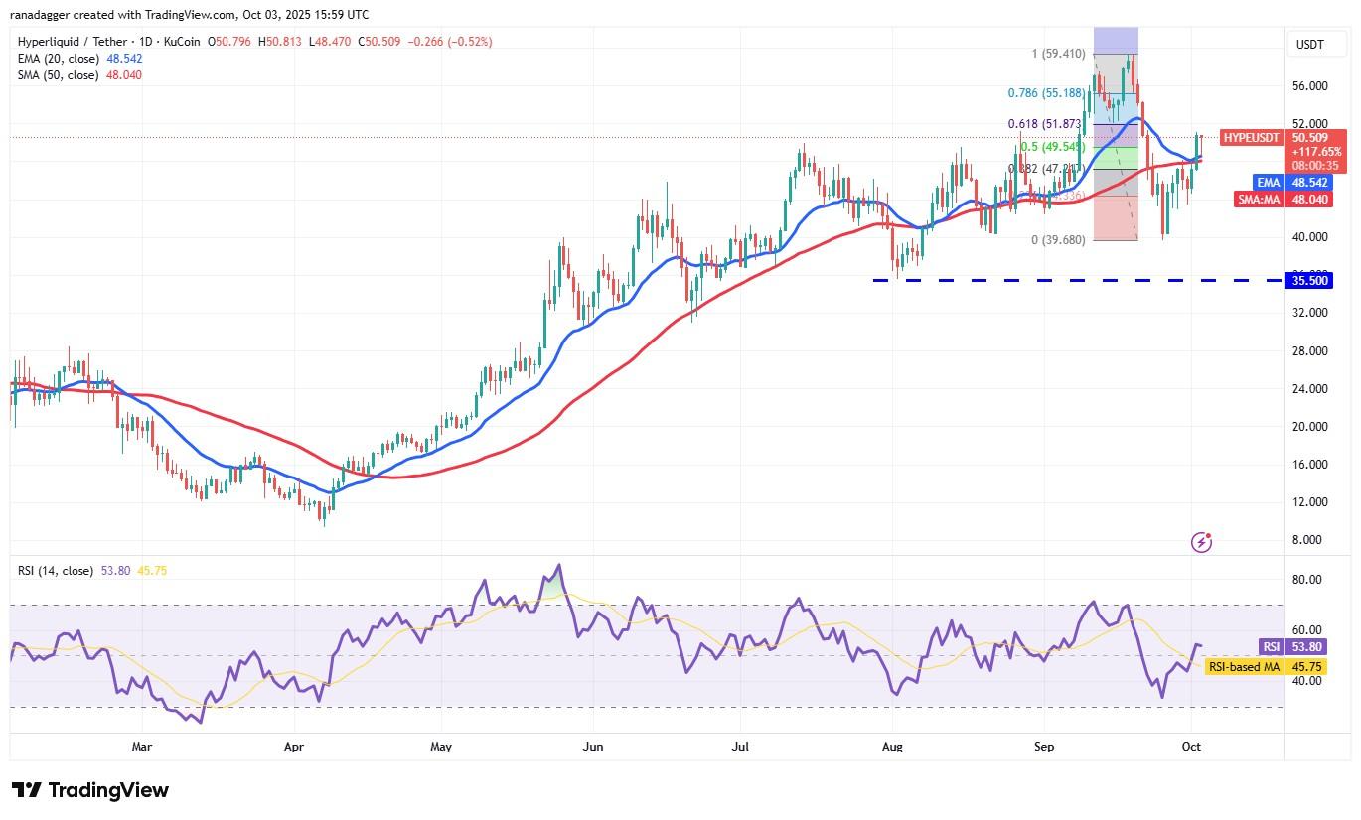Click the TradingView logo at bottom
This screenshot has width=1361, height=820.
coord(90,790)
